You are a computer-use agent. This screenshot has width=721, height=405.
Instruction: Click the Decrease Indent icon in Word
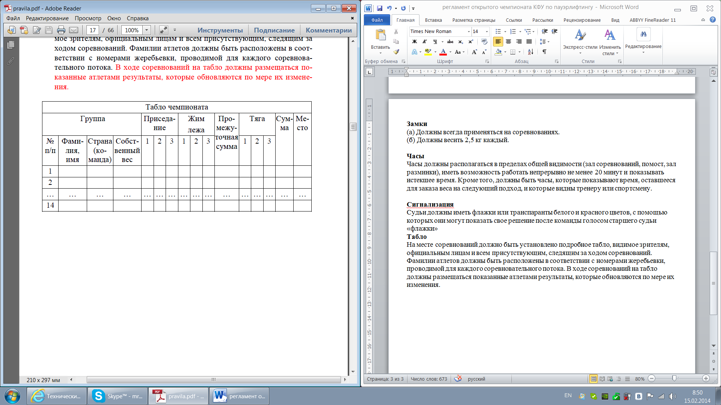coord(545,31)
